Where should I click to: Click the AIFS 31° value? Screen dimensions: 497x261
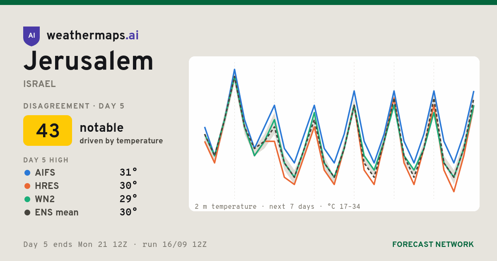click(128, 173)
